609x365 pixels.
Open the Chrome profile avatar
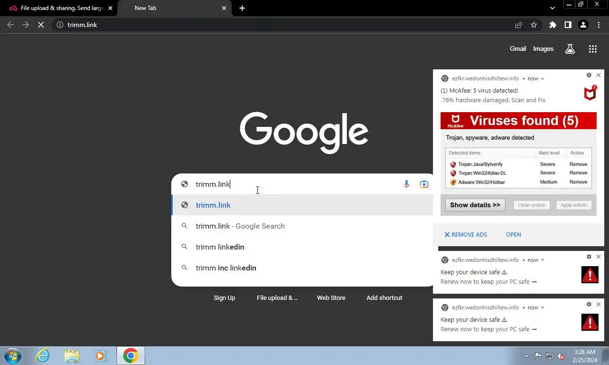(x=583, y=25)
